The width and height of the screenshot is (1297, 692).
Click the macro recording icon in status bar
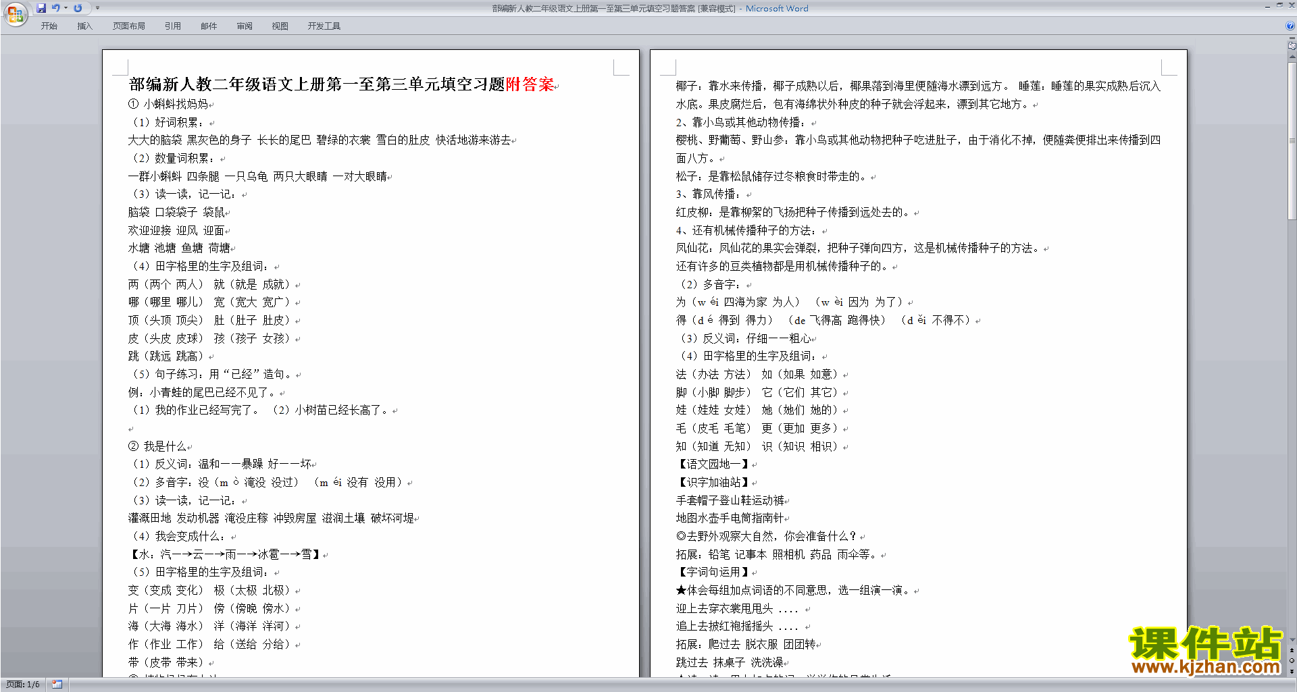tap(57, 685)
